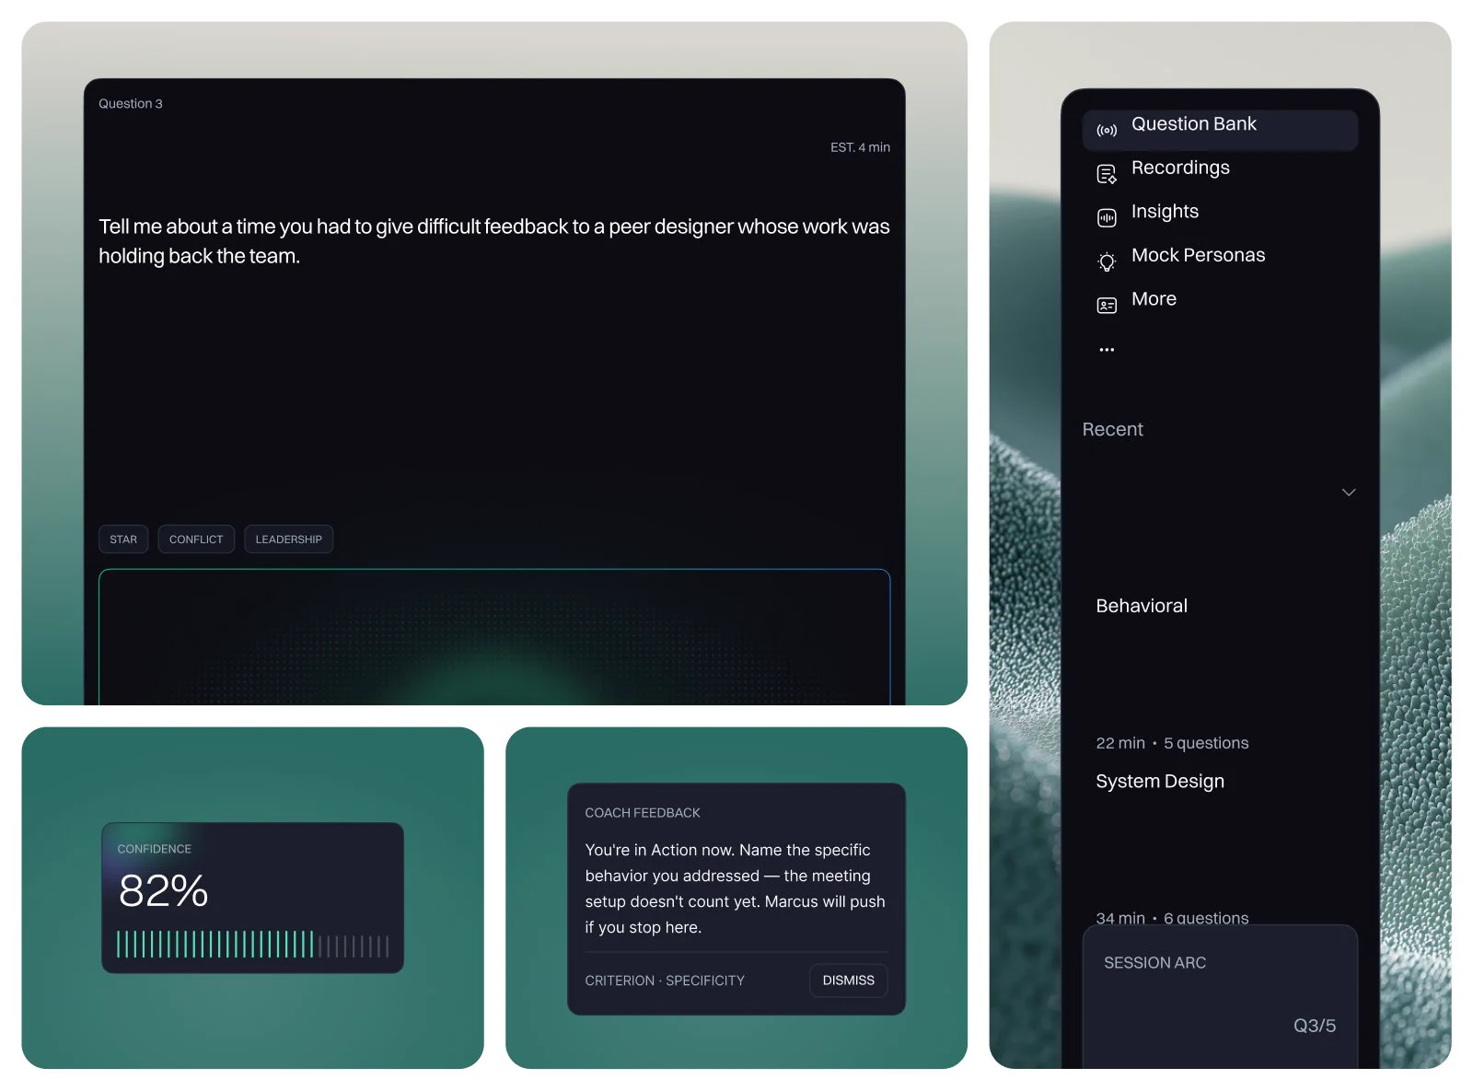This screenshot has height=1091, width=1473.
Task: Click the Question Bank broadcast icon
Action: 1107,131
